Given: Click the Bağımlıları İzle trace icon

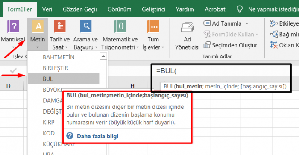Looking at the screenshot, I should tap(274, 34).
